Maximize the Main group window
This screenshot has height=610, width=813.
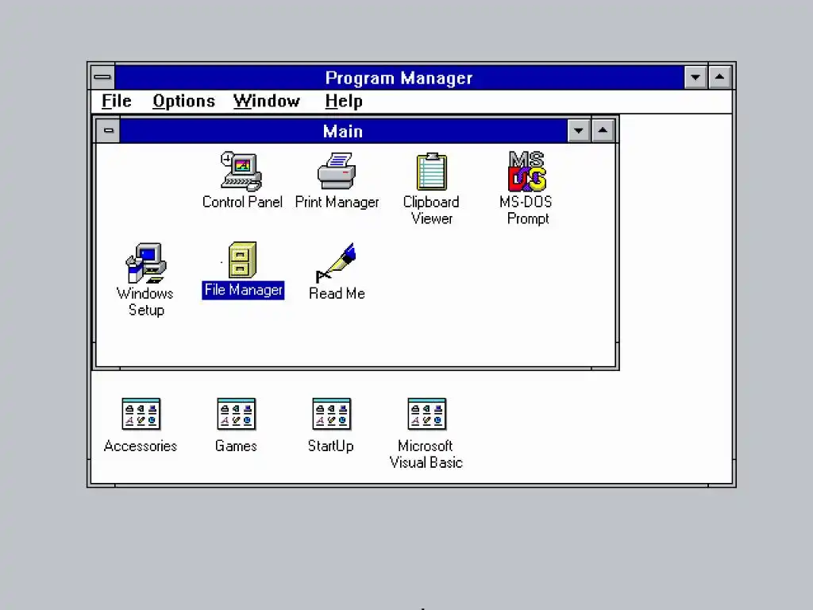603,131
